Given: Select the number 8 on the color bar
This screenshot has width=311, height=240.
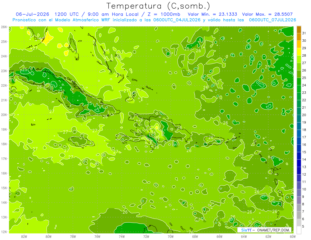Looking at the screenshot, I should (x=303, y=204).
